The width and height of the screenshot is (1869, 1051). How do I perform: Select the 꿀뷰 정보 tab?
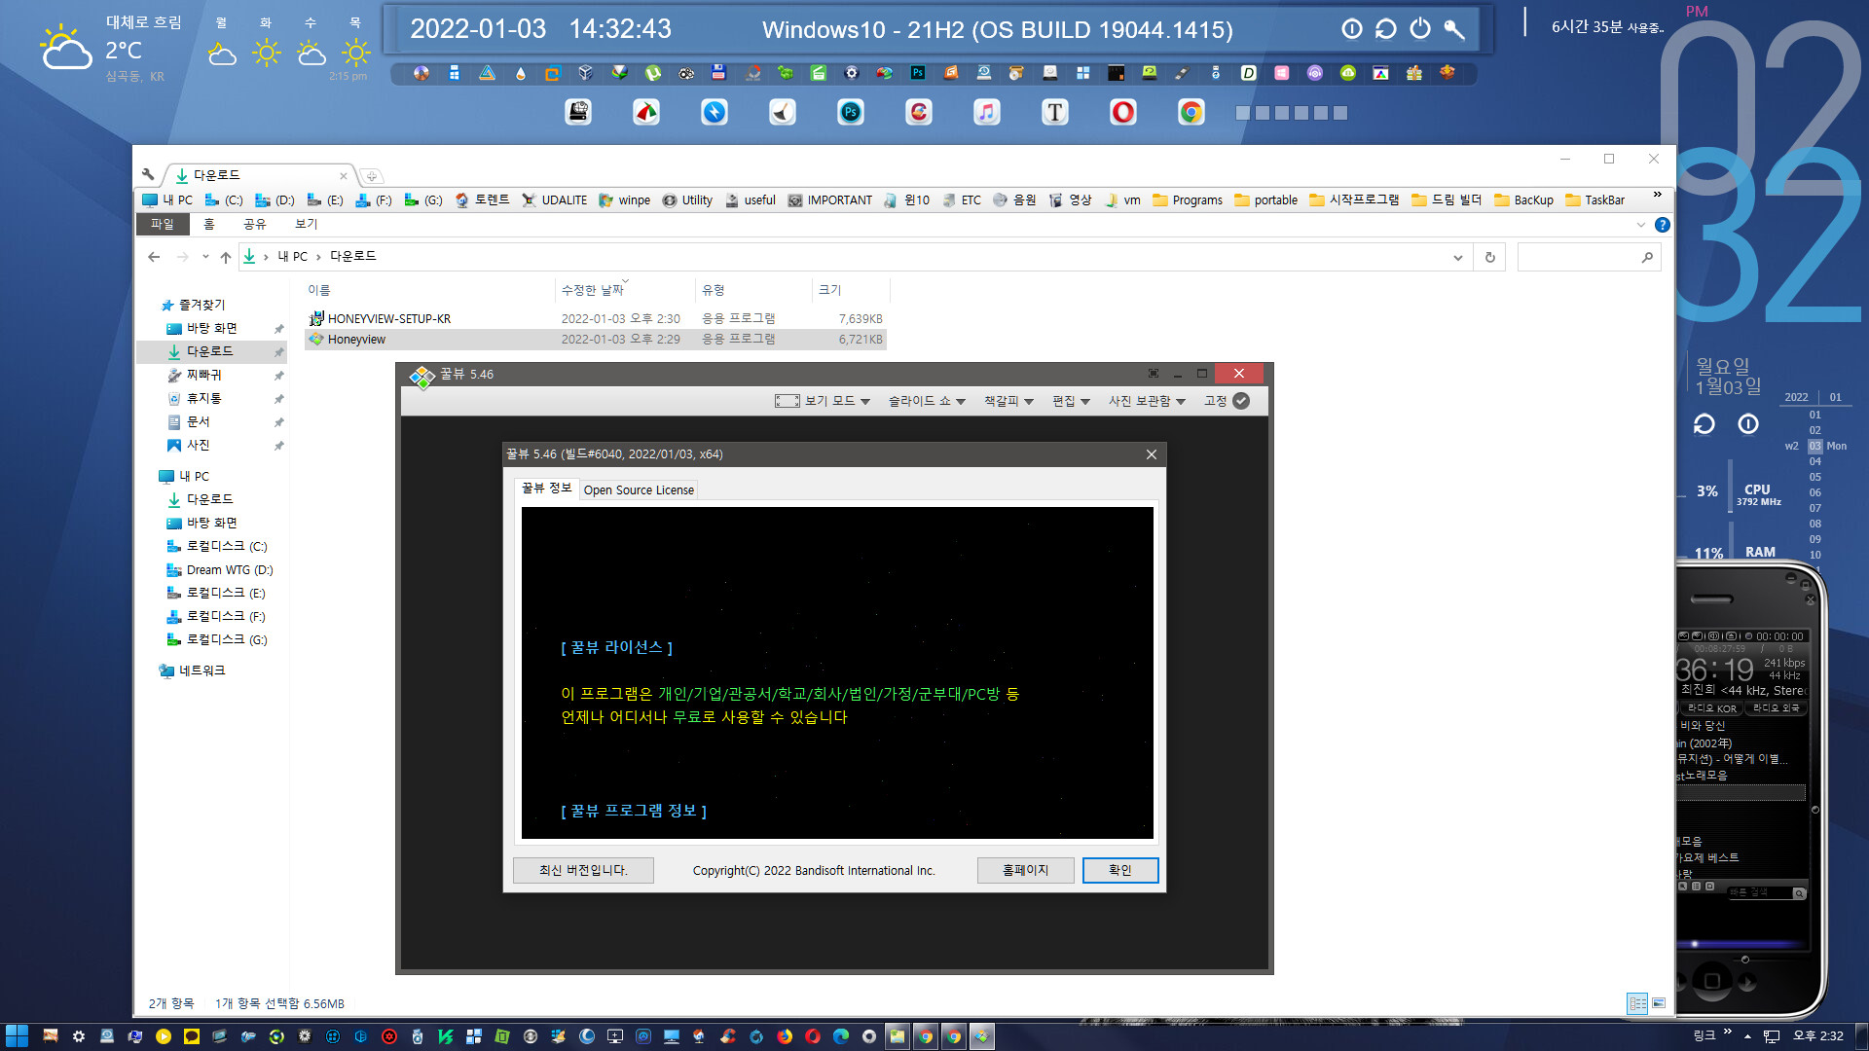click(x=546, y=489)
